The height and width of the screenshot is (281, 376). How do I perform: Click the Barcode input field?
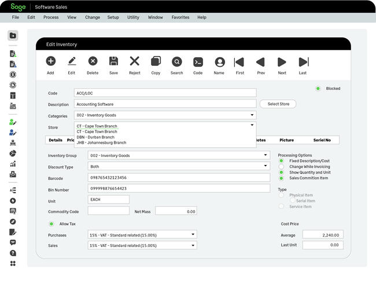(x=178, y=178)
